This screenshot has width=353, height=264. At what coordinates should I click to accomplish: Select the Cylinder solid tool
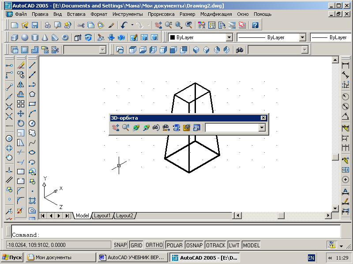pos(35,37)
